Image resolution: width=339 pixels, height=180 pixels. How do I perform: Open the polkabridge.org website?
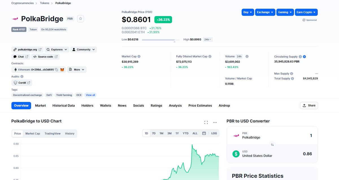(27, 49)
